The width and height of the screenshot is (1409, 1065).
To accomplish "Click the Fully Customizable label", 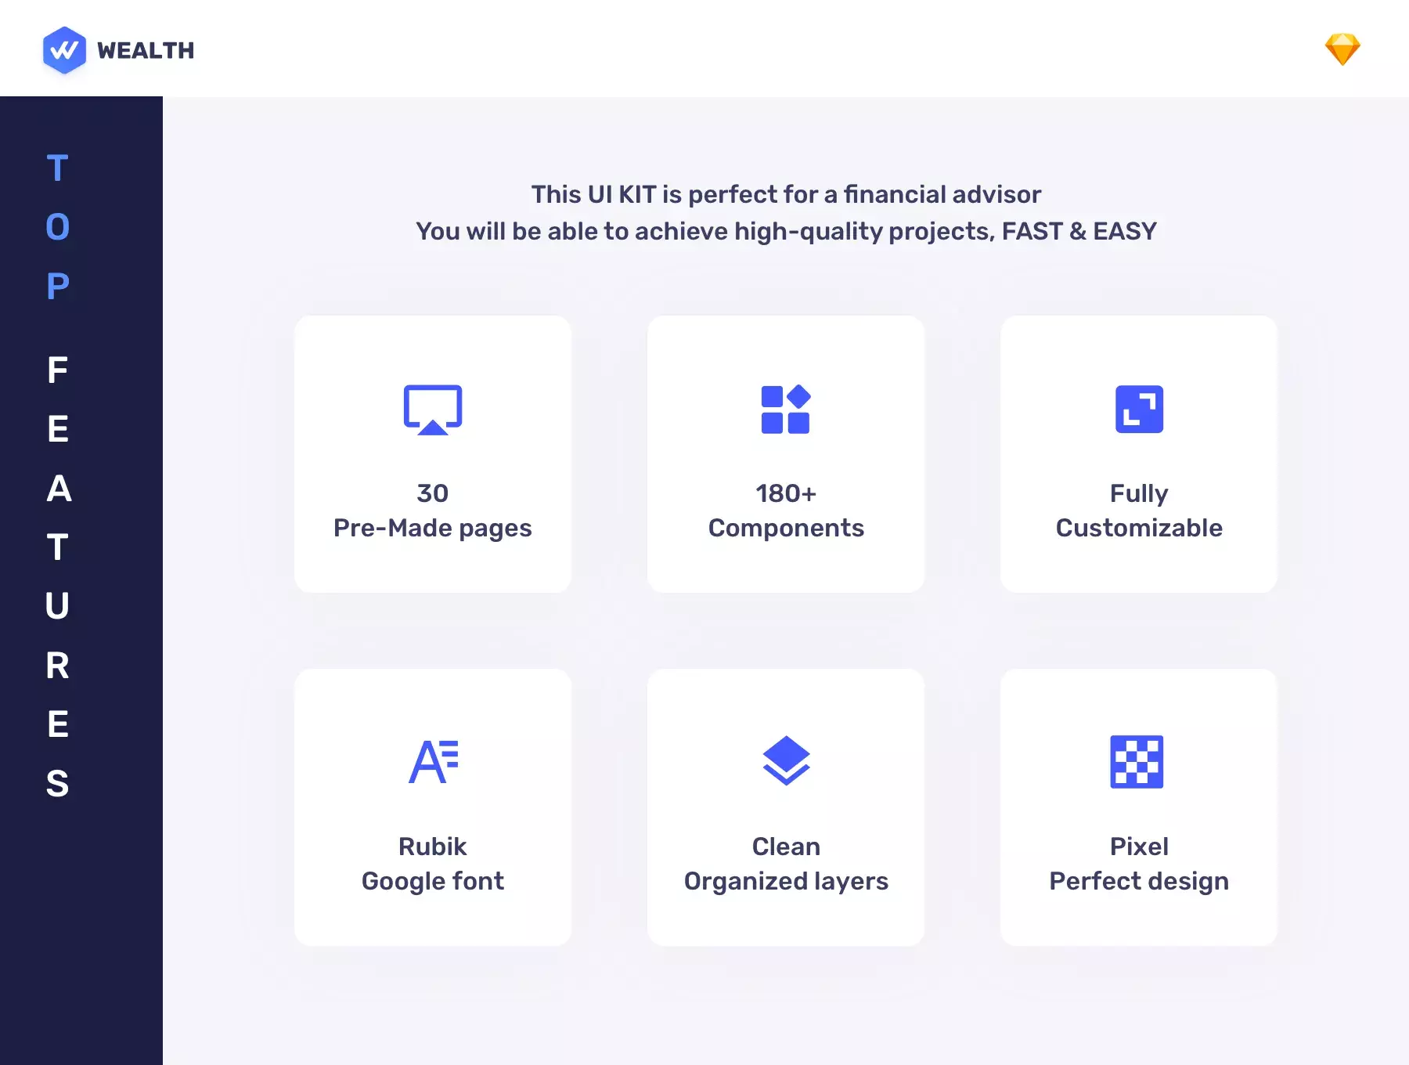I will tap(1139, 511).
